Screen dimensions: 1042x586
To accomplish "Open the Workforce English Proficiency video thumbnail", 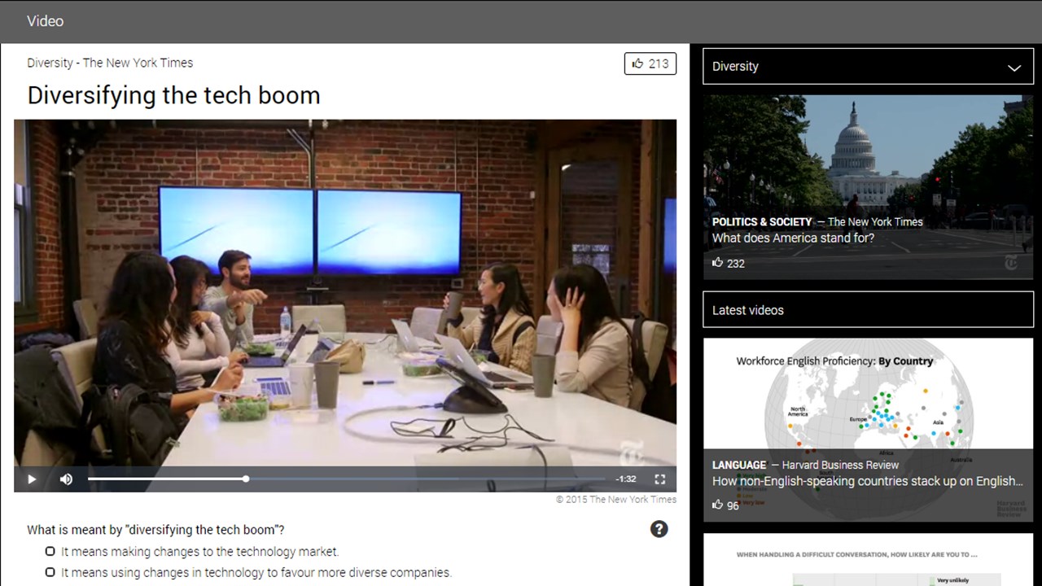I will click(x=869, y=430).
